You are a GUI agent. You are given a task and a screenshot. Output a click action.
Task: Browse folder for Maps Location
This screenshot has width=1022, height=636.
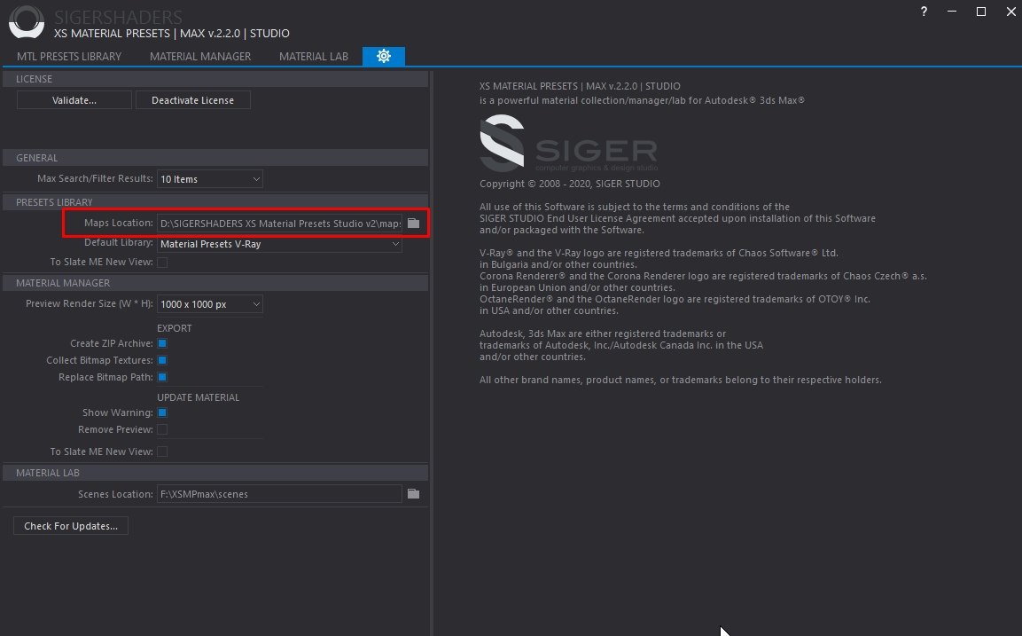coord(413,224)
